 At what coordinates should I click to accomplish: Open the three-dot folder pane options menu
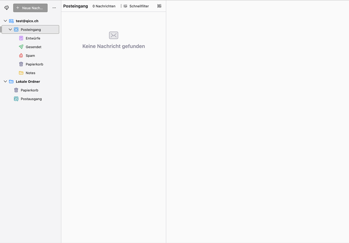click(x=54, y=8)
